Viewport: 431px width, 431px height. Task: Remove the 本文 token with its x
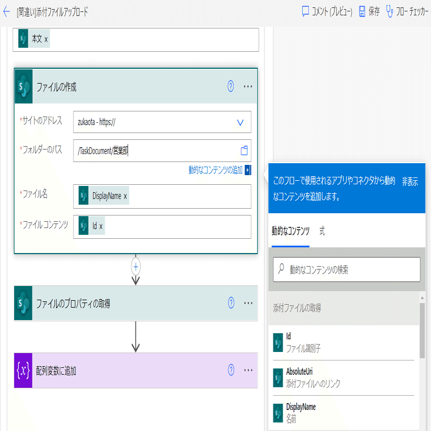click(x=46, y=39)
